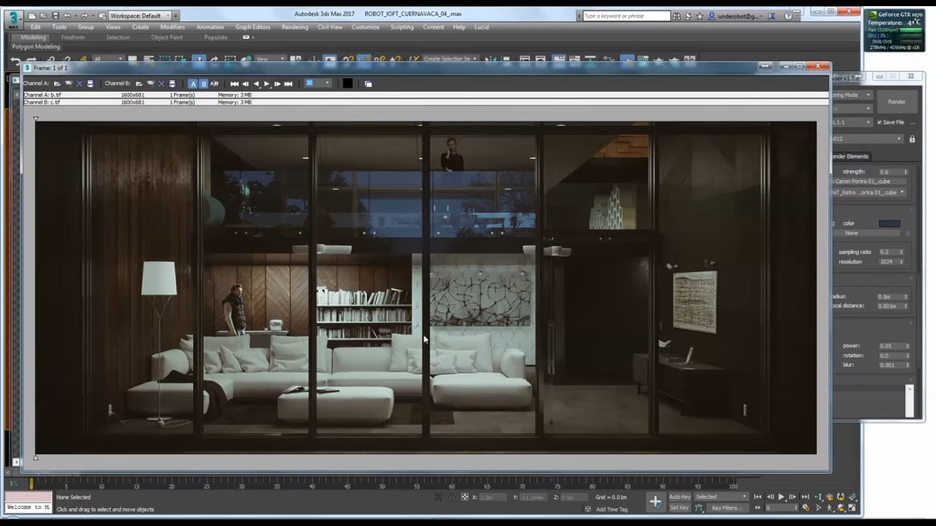Adjust resolution spinner 1024
936x526 pixels.
click(891, 262)
